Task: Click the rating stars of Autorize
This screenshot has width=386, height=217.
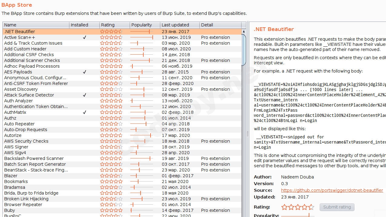Action: point(111,135)
